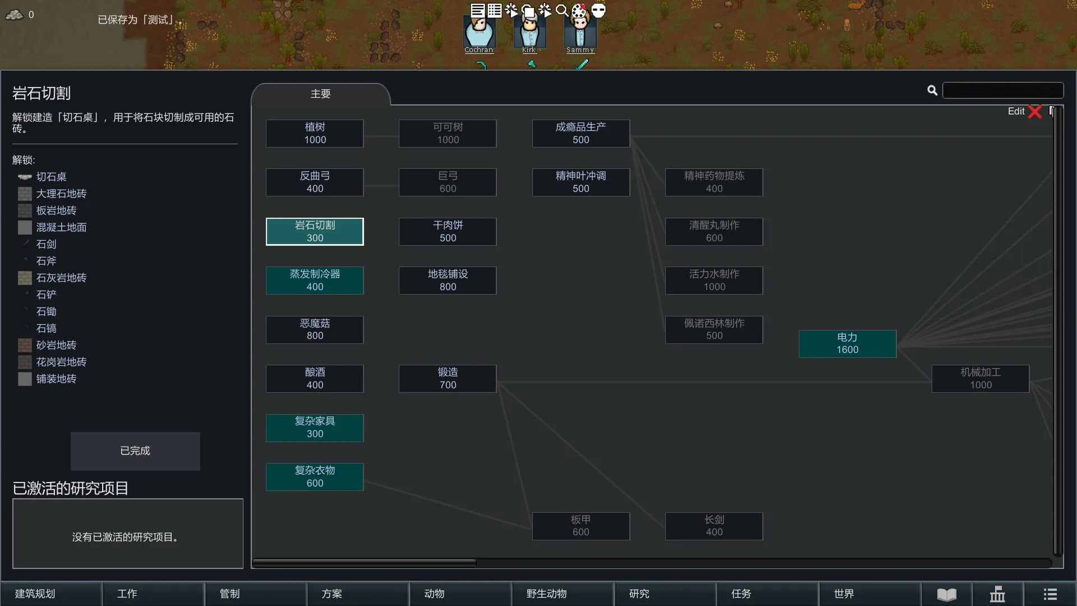1077x606 pixels.
Task: Click the research search input field
Action: click(1002, 90)
